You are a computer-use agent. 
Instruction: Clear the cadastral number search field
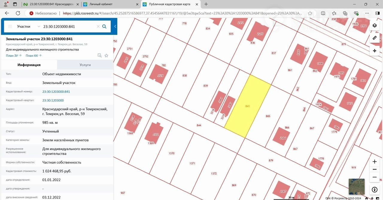point(98,27)
